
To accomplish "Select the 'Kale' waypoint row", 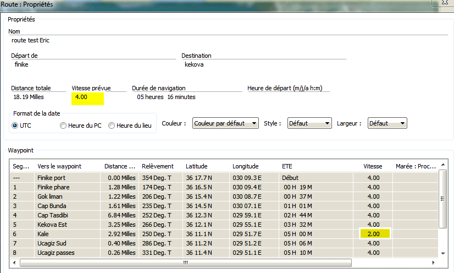I will point(224,234).
